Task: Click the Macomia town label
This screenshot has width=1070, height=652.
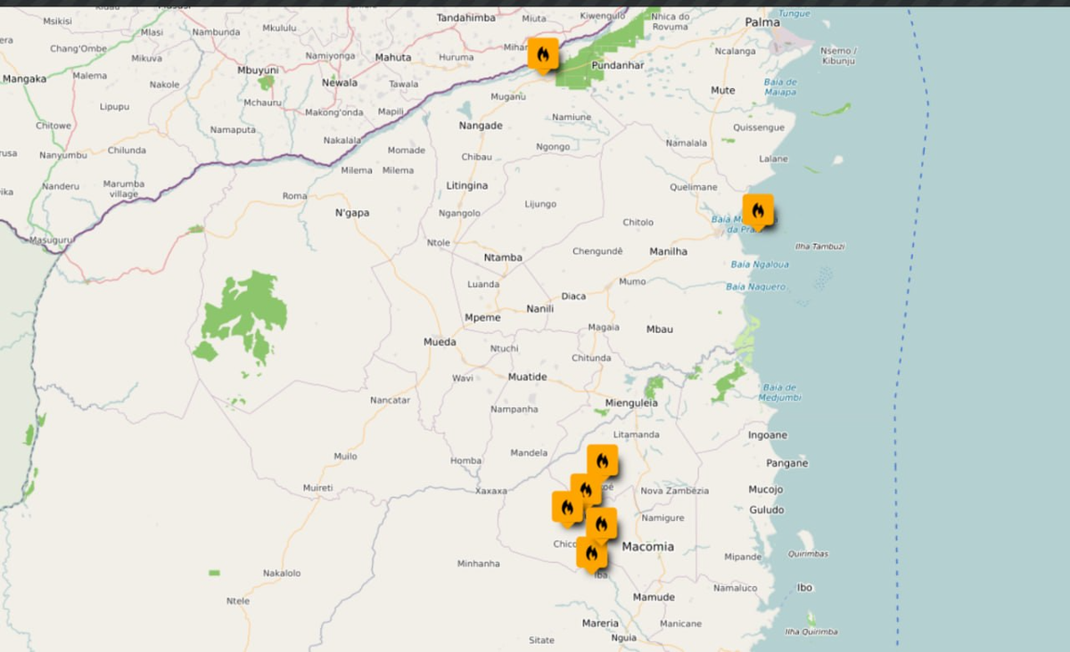Action: coord(650,546)
